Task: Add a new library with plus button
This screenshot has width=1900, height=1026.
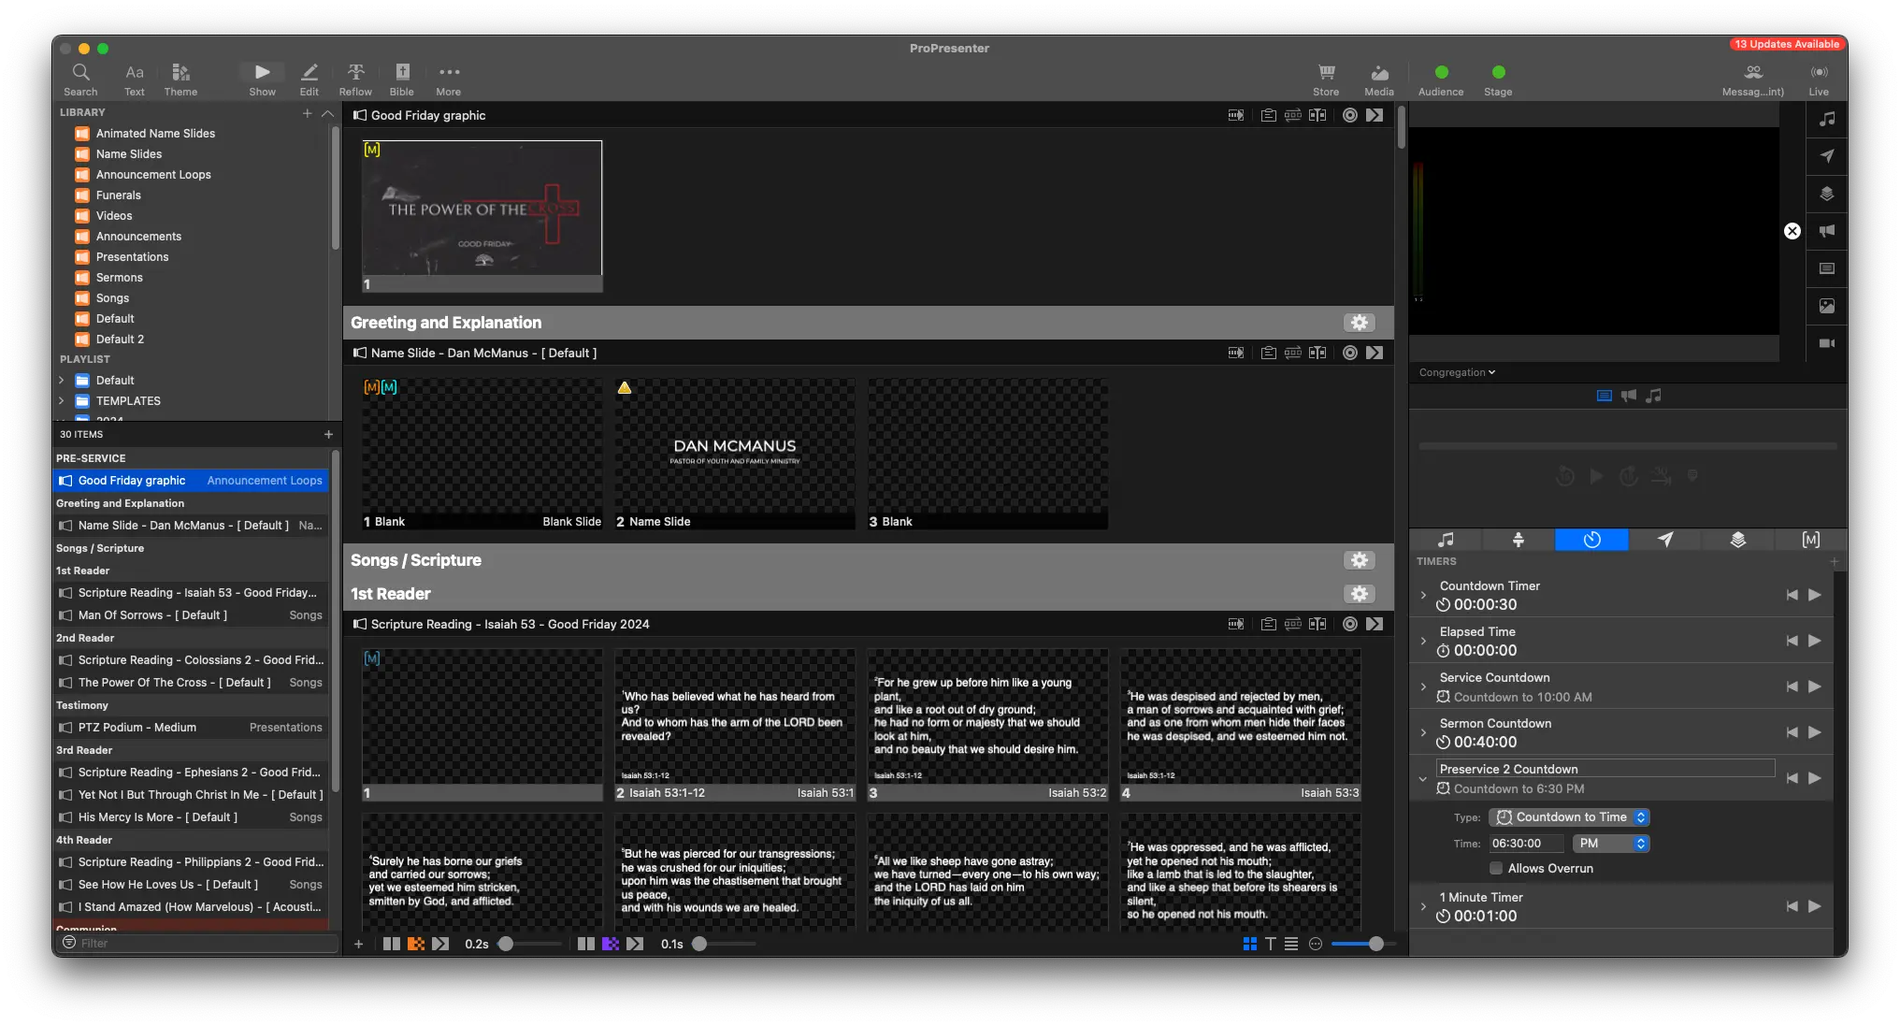Action: click(307, 113)
